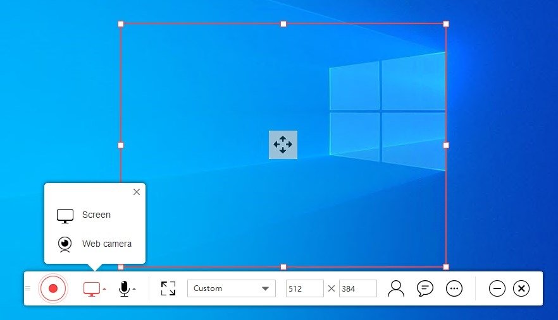Click the top-left corner handle of the region
Screen dimensions: 558x320
[x=121, y=24]
